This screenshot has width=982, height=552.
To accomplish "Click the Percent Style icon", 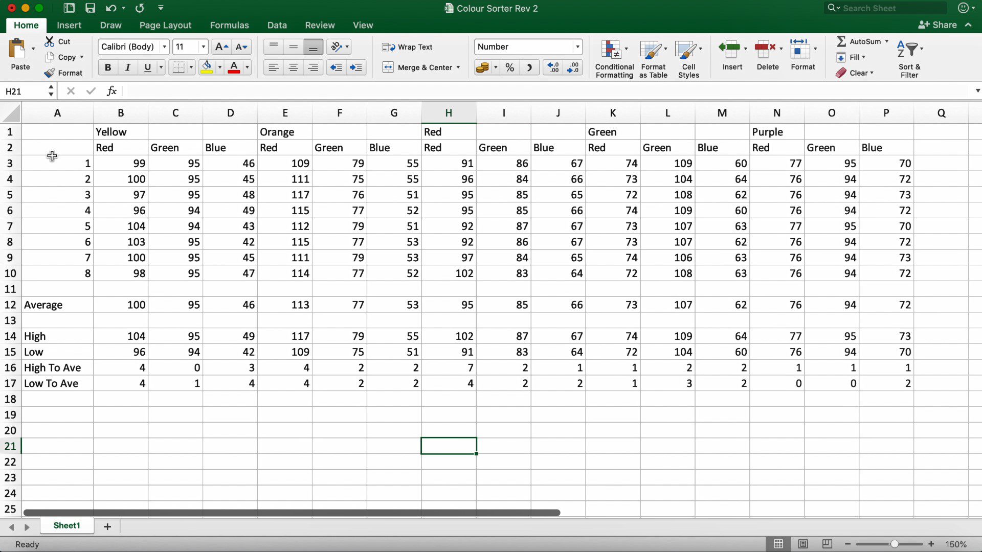I will tap(509, 67).
